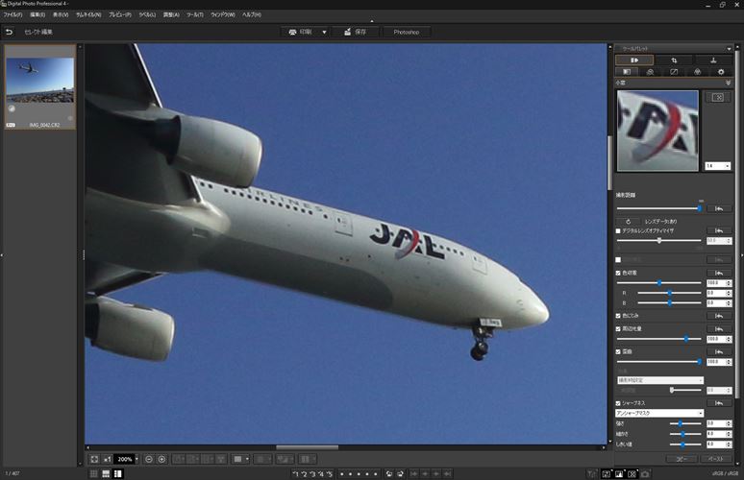Screen dimensions: 744x480
Task: Reset the shooting distance setting
Action: click(x=719, y=208)
